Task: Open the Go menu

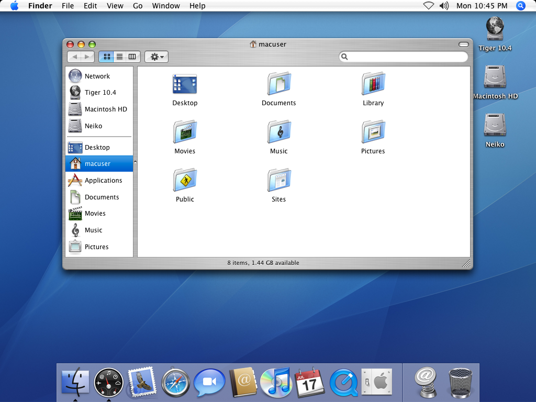Action: (x=138, y=6)
